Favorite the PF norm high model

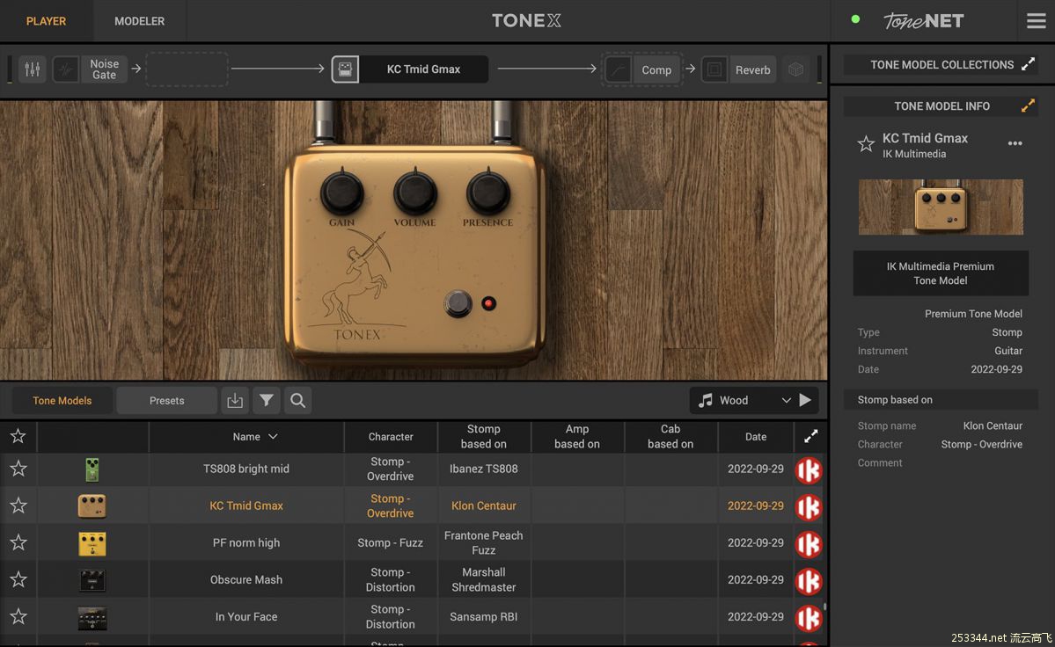18,543
